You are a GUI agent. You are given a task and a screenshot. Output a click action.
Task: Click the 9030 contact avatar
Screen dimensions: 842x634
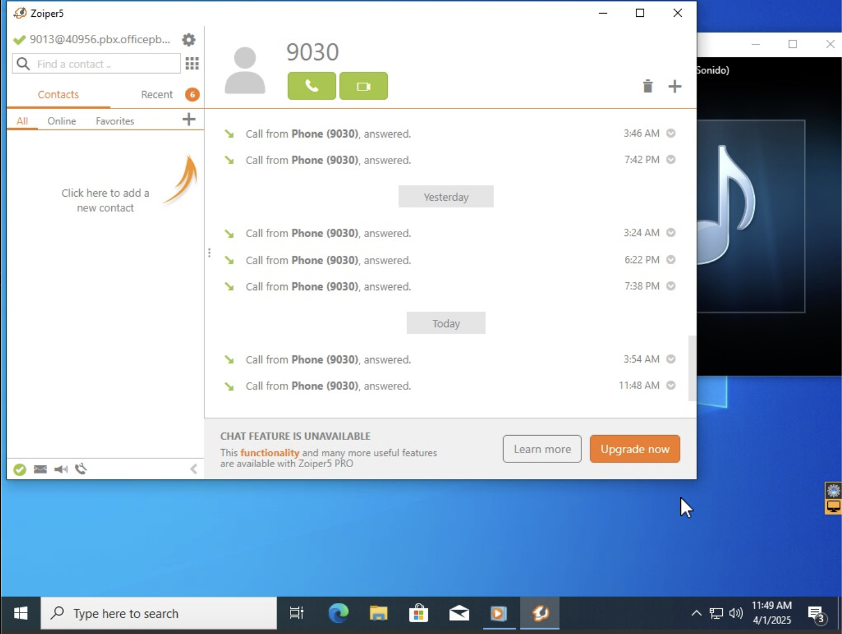[x=245, y=70]
